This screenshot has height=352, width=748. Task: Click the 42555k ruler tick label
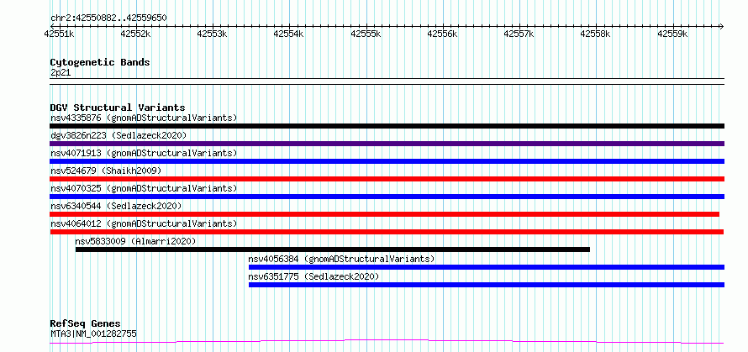point(366,34)
